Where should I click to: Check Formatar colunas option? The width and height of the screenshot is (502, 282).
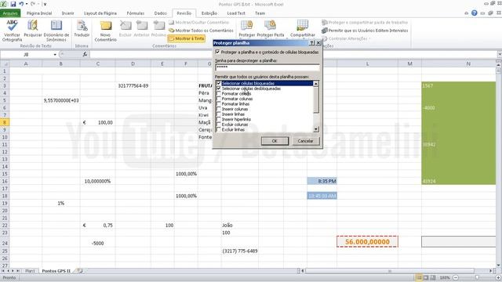tap(219, 99)
